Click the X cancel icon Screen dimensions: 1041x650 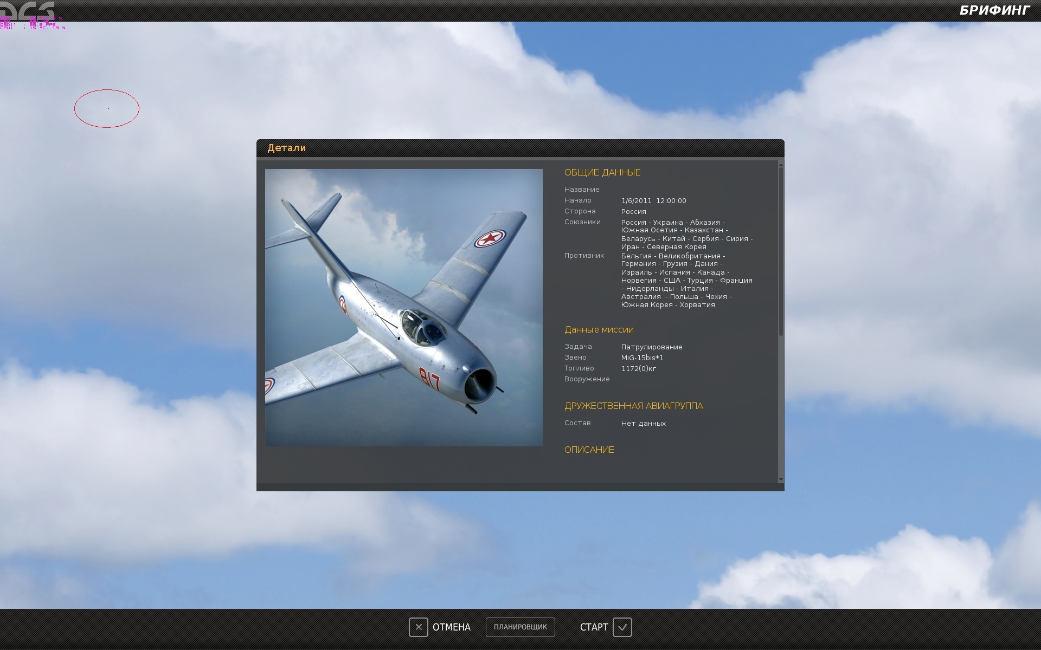click(x=418, y=627)
